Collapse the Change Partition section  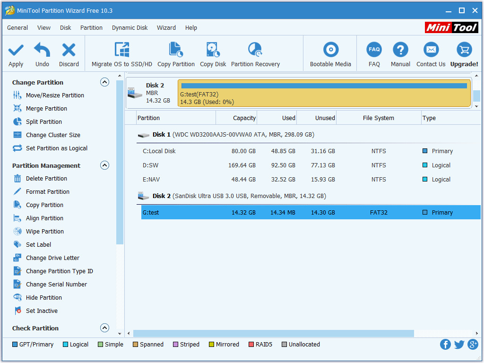(x=105, y=82)
